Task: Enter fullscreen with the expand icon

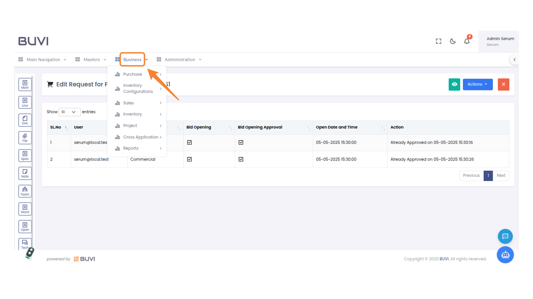Action: (x=439, y=41)
